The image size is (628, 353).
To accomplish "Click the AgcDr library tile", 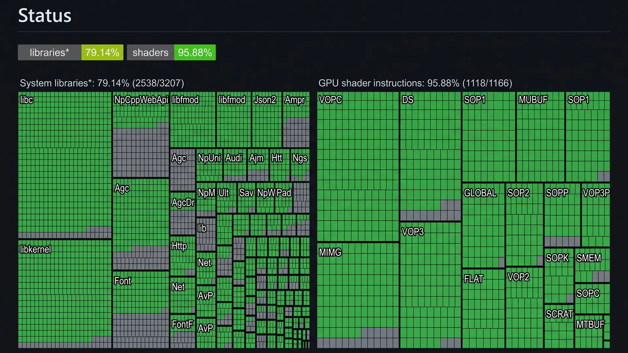I will 183,213.
